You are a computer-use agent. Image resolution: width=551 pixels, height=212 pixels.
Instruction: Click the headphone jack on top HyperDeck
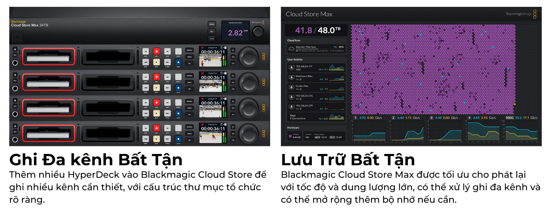[x=15, y=63]
